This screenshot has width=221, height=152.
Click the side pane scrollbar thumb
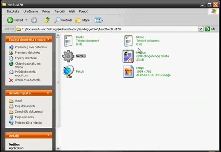click(58, 82)
